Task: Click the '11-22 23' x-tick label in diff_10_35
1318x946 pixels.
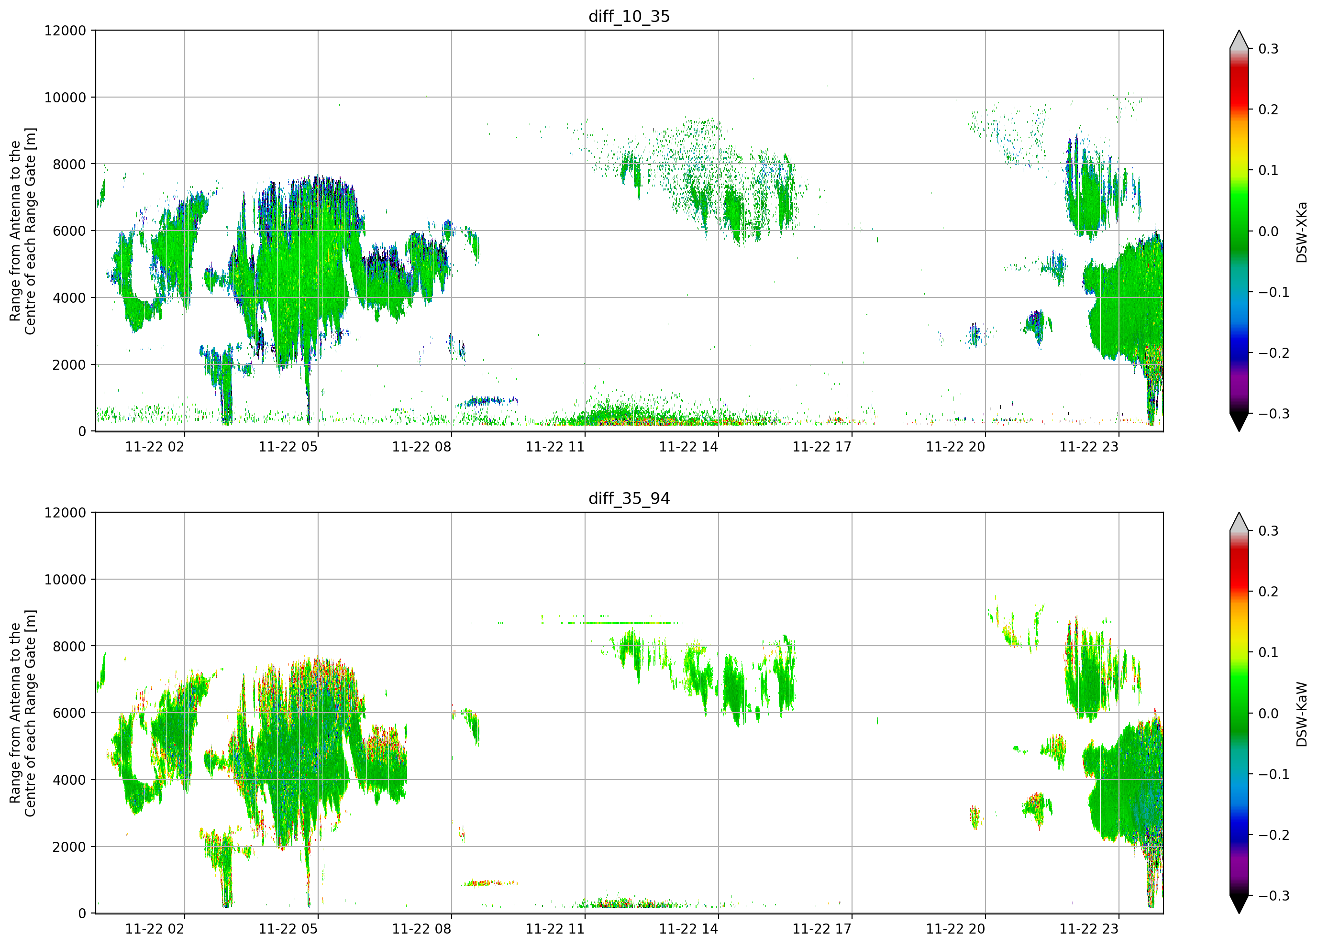Action: (x=1089, y=447)
